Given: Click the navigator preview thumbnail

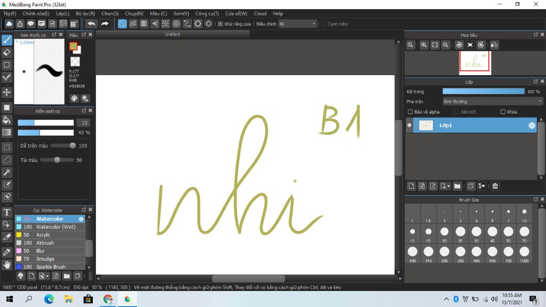Looking at the screenshot, I should pos(475,63).
